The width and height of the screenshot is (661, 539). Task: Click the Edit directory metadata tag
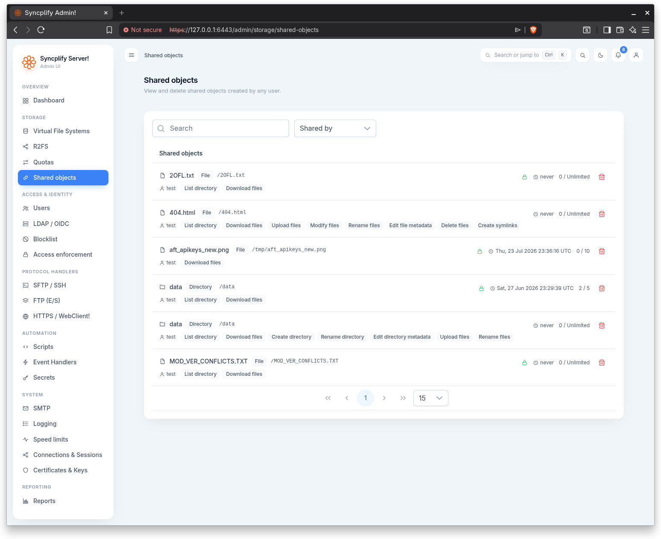(x=402, y=337)
